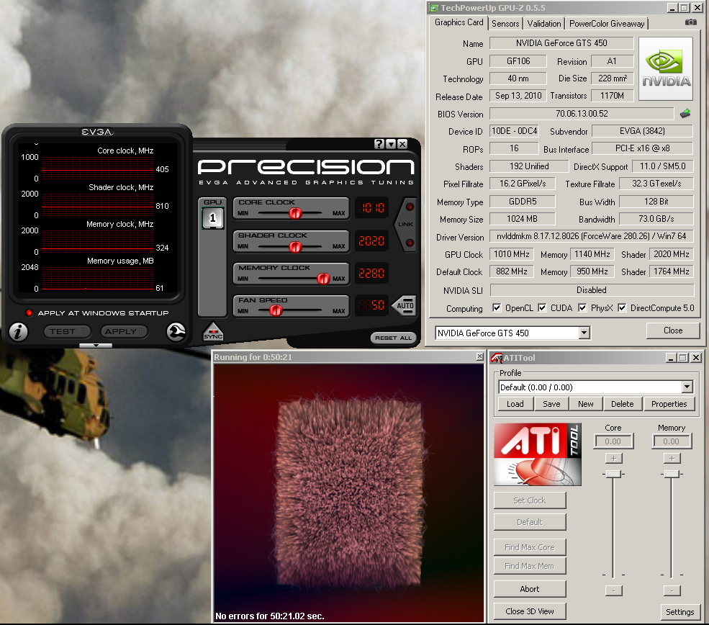Open EVGA Precision help question mark
Screen dimensions: 709x625
(x=379, y=144)
